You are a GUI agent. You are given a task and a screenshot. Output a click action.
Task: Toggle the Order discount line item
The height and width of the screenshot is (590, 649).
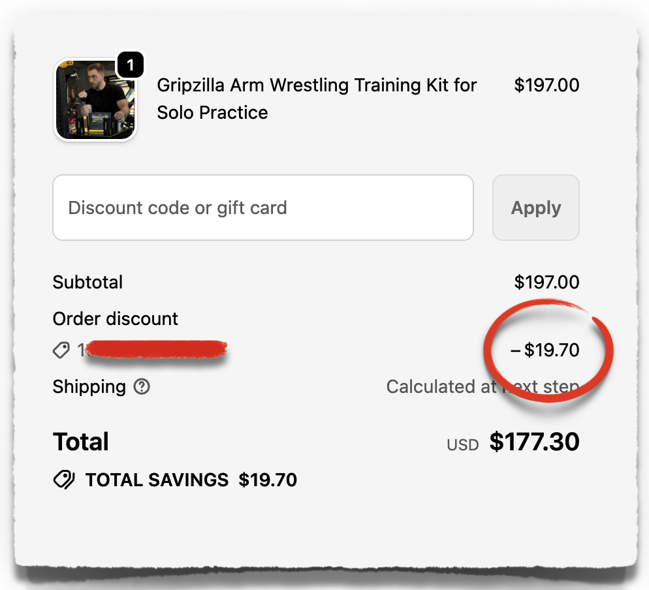(x=115, y=319)
